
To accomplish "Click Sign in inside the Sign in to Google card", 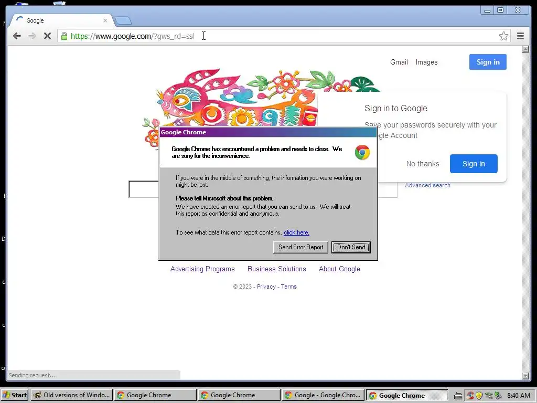I will [474, 164].
